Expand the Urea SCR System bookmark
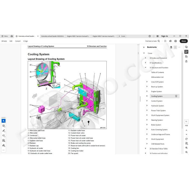This screenshot has height=189, width=189. pos(147,82)
